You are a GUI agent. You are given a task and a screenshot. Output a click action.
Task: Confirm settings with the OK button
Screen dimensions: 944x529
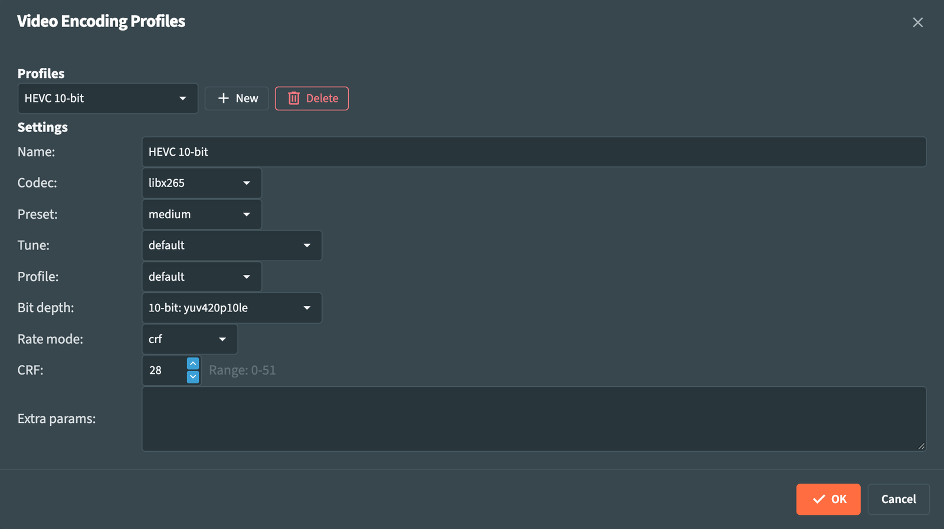coord(828,500)
